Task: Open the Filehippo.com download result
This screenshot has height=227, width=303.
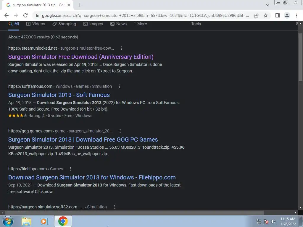Action: 92,177
